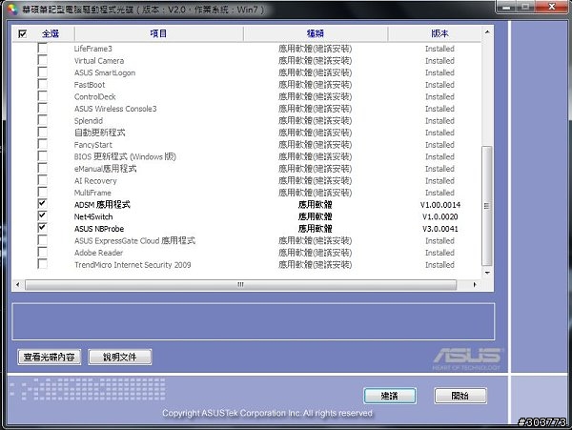Check the 自動更新程式 checkbox
572x430 pixels.
[42, 133]
